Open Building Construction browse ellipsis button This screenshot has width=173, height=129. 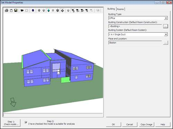[x=165, y=26]
